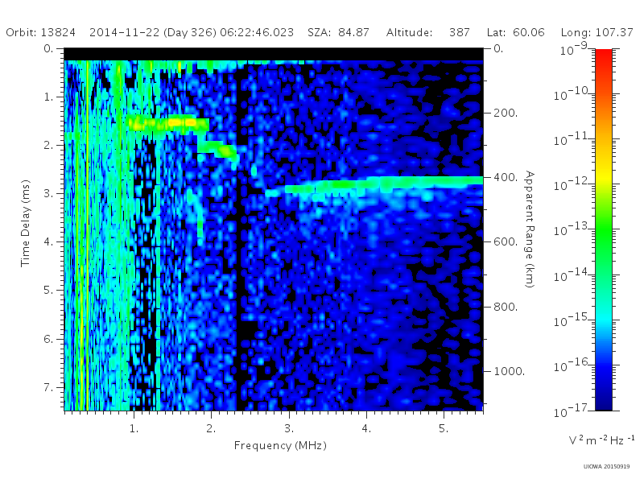The image size is (644, 483).
Task: Click the '10^-15' color scale label
Action: (572, 320)
